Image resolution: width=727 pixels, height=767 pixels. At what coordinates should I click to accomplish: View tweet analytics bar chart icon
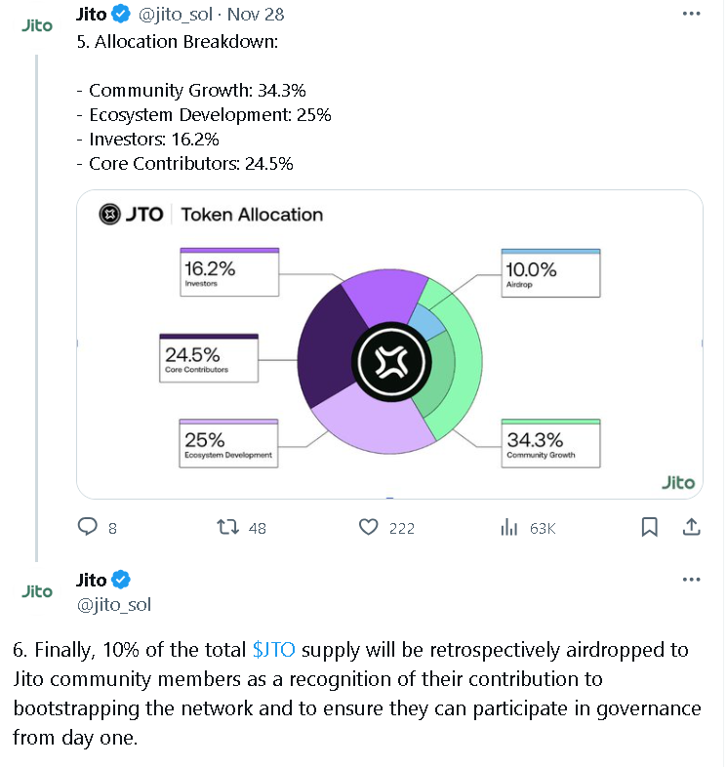click(508, 527)
